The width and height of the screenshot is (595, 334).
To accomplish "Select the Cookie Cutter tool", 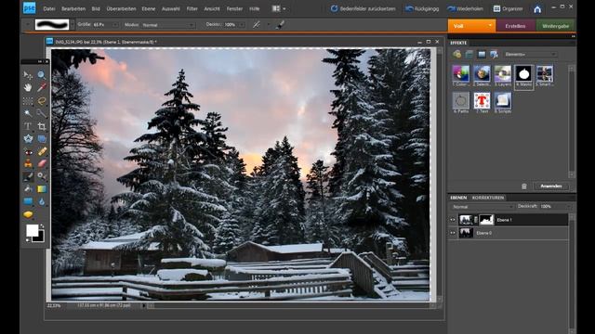I will click(28, 138).
